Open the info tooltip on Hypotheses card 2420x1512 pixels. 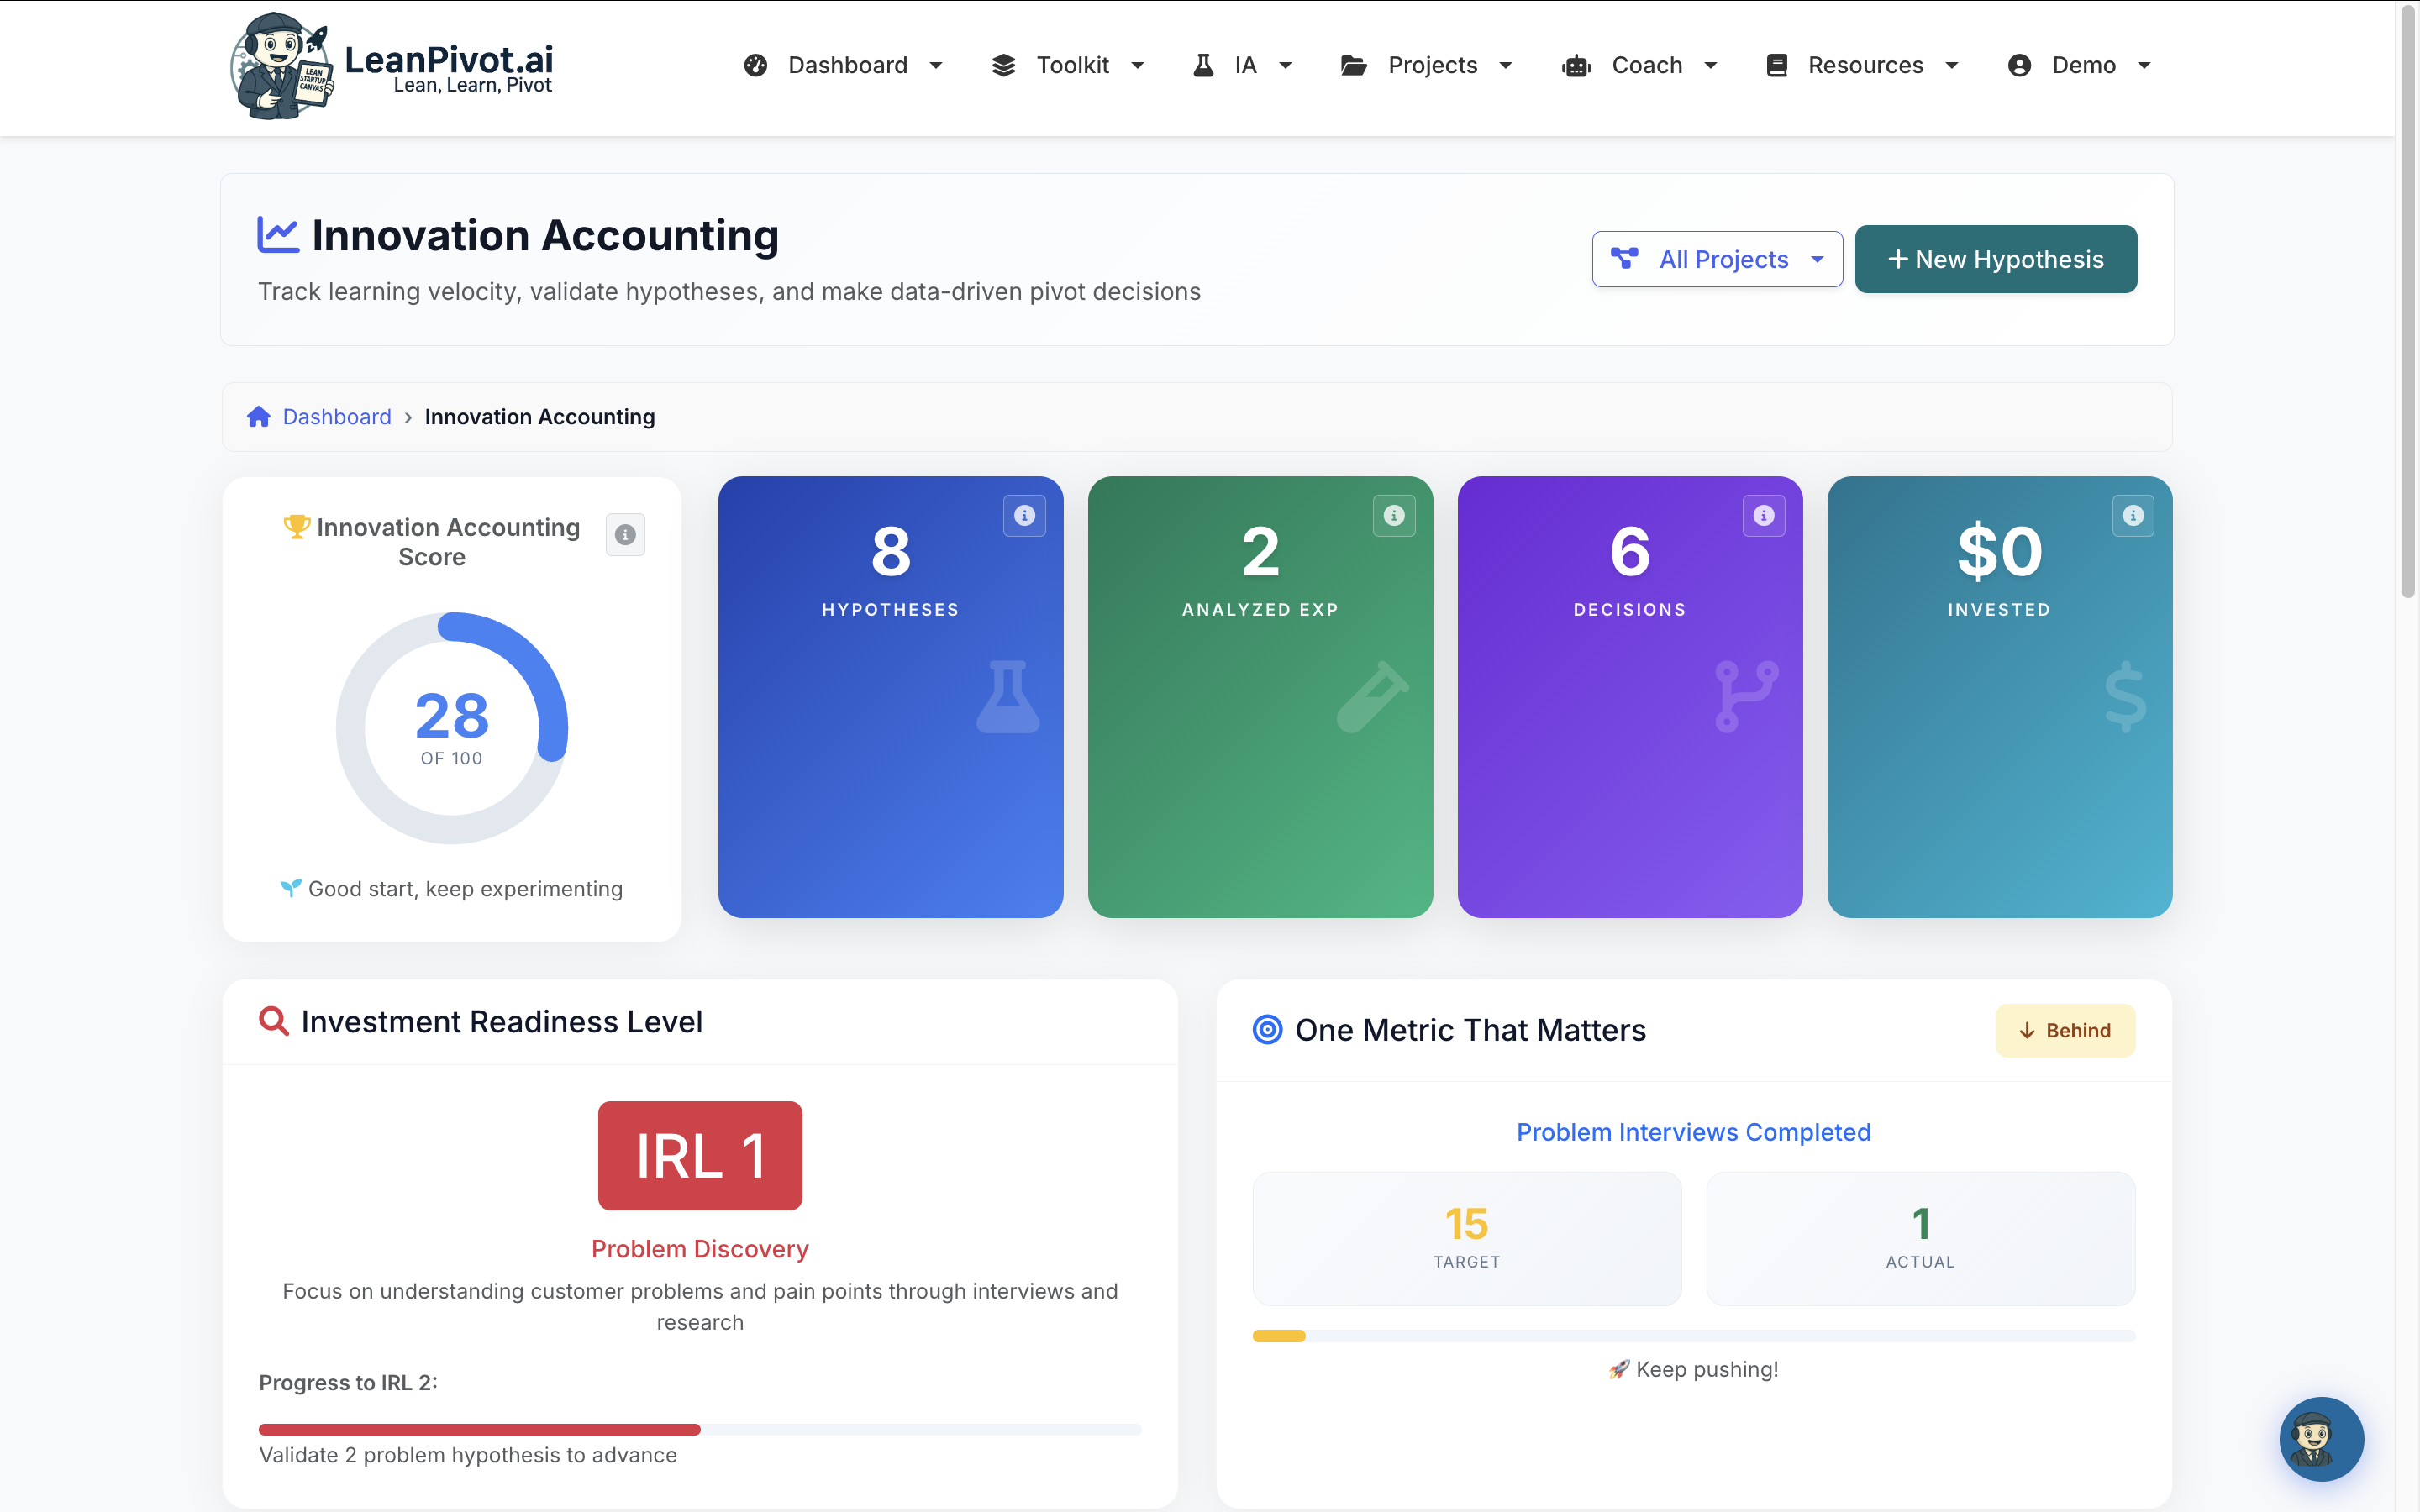[1023, 516]
